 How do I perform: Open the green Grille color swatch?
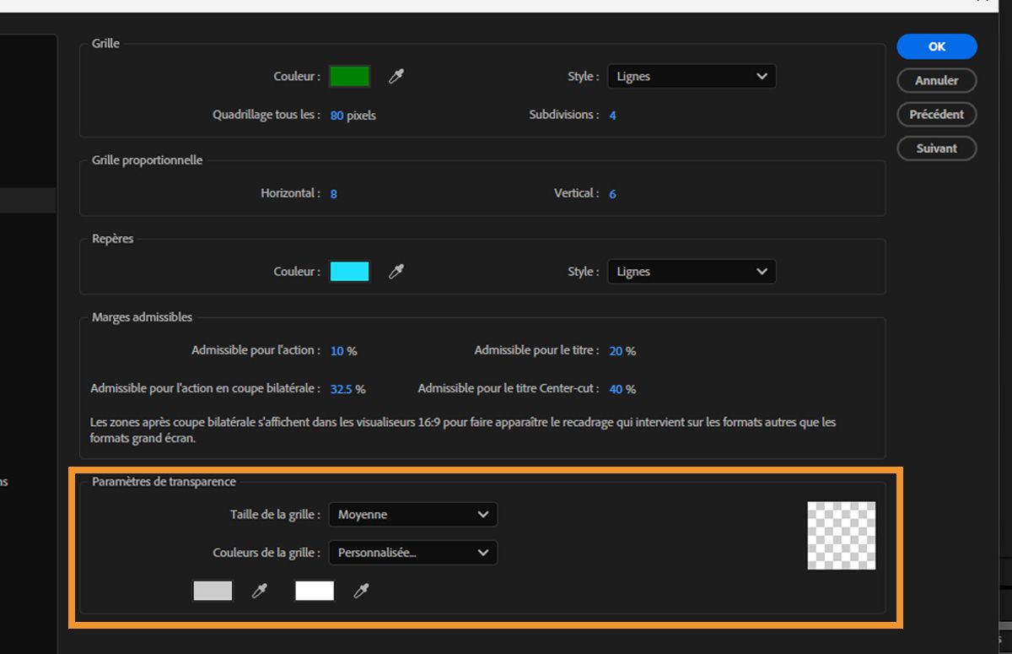(349, 76)
